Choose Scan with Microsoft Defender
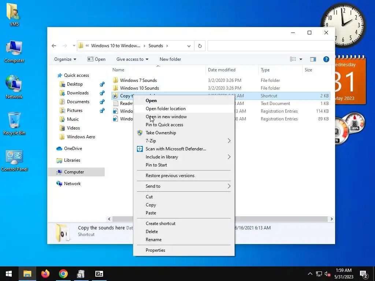The image size is (375, 281). (x=184, y=149)
